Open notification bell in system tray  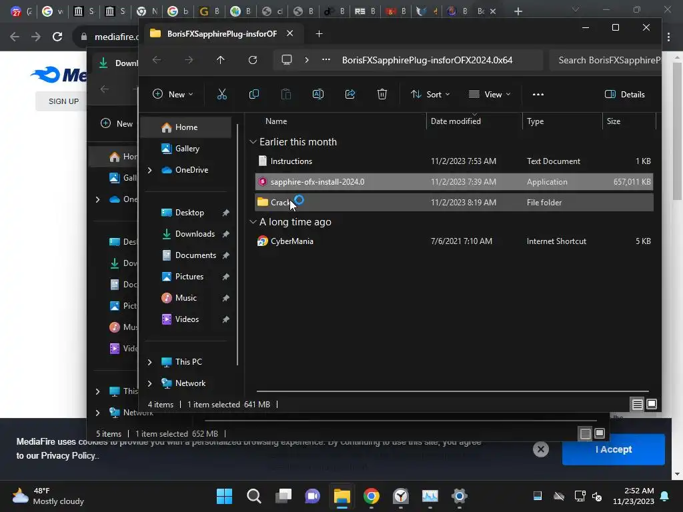(x=665, y=496)
